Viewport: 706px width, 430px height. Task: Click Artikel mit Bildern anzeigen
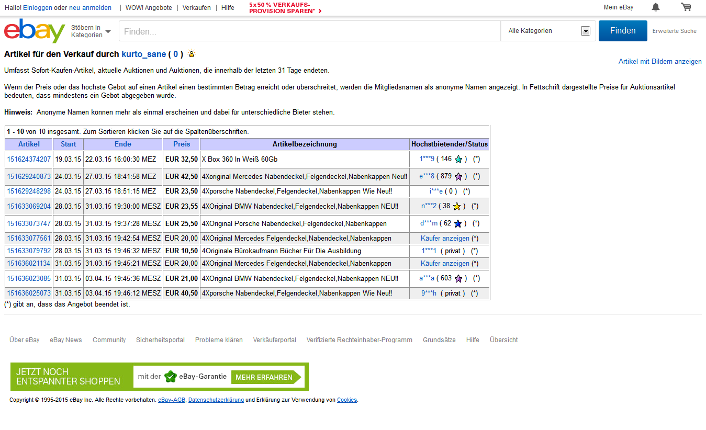tap(660, 62)
